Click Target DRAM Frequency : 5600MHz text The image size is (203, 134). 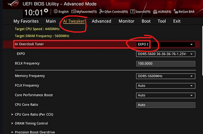click(42, 36)
